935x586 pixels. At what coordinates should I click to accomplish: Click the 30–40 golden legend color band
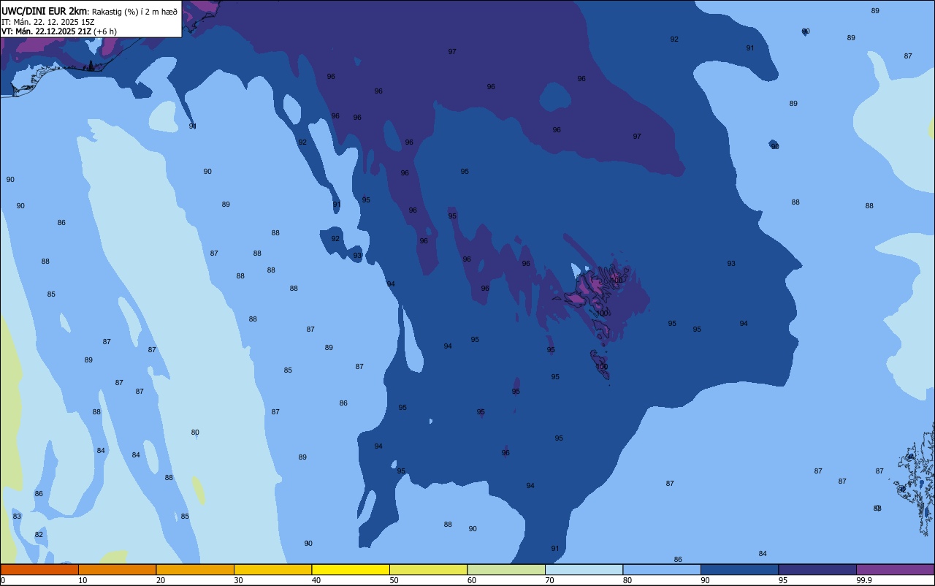tap(272, 569)
